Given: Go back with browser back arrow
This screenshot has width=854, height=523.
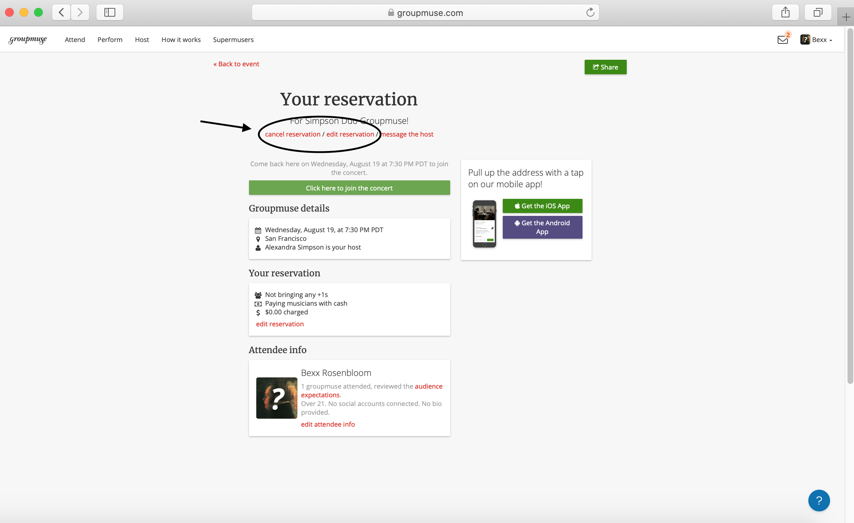Looking at the screenshot, I should tap(61, 13).
